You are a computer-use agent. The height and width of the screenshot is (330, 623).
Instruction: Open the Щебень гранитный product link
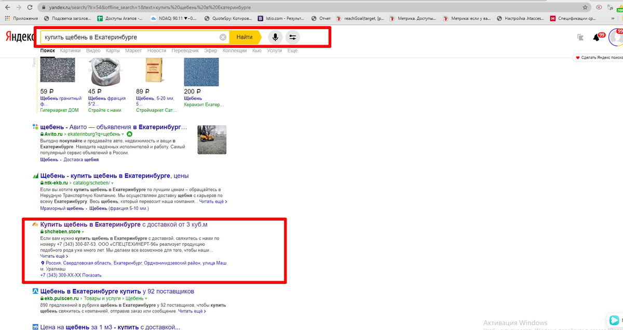point(61,101)
